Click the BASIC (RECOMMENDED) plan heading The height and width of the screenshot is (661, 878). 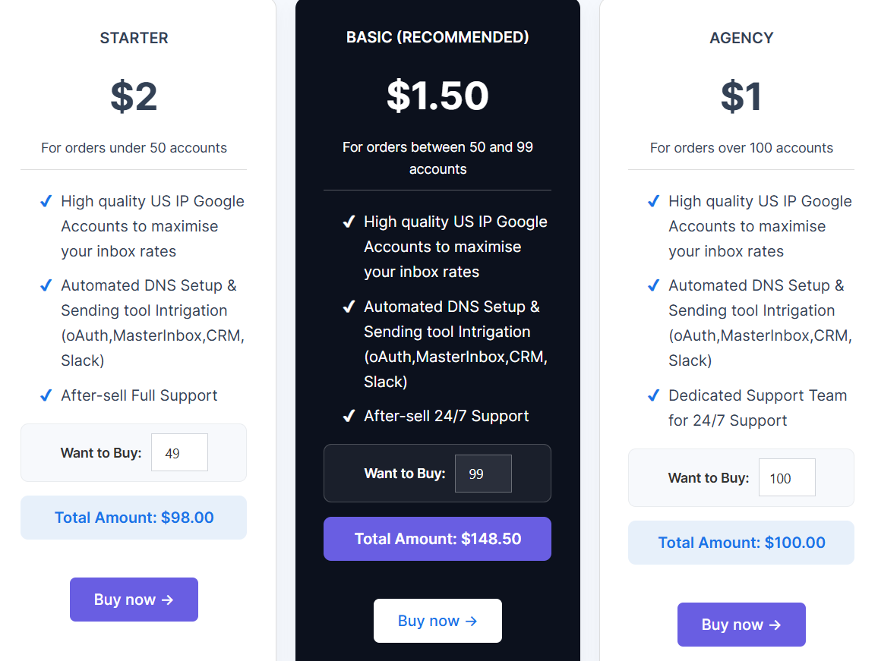437,36
